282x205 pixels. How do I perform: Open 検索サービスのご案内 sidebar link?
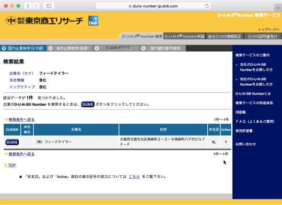[x=252, y=55]
